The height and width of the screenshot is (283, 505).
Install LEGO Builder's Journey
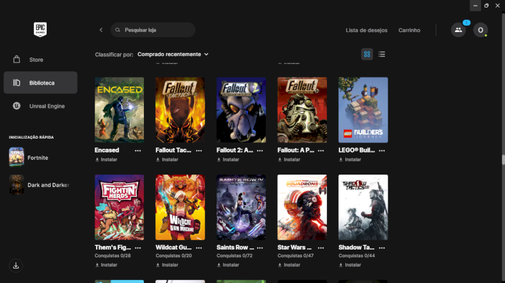(350, 159)
